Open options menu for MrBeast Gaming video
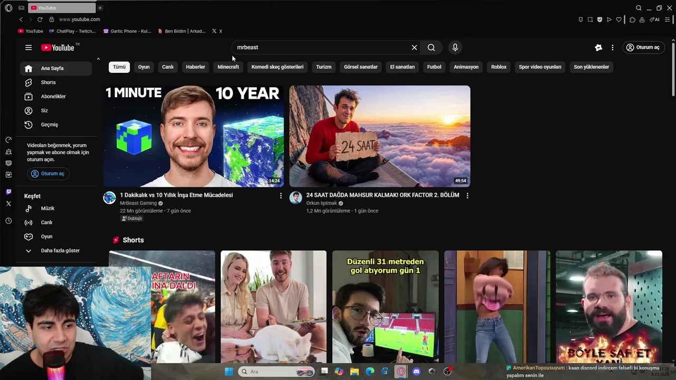Screen dimensions: 676x380 tap(281, 196)
